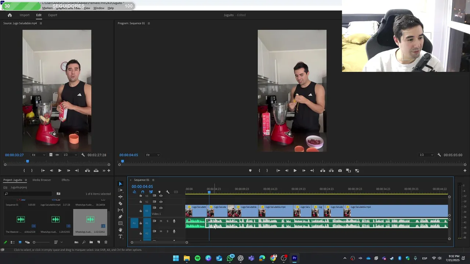This screenshot has height=264, width=470.
Task: Open the Export workspace tab
Action: click(x=53, y=15)
